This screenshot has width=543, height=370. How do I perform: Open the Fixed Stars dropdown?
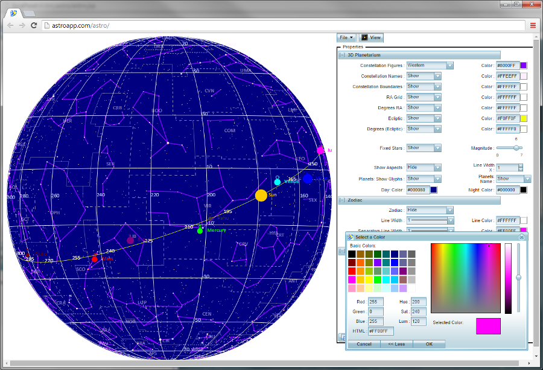tap(424, 148)
